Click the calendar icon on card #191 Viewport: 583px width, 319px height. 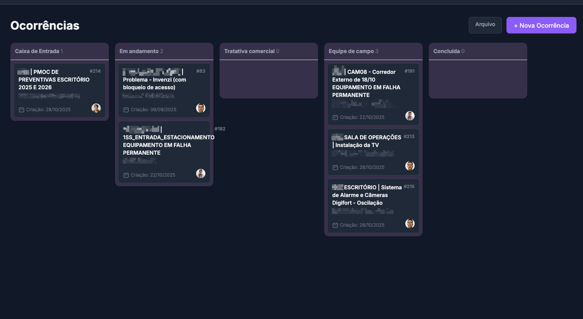click(x=335, y=117)
